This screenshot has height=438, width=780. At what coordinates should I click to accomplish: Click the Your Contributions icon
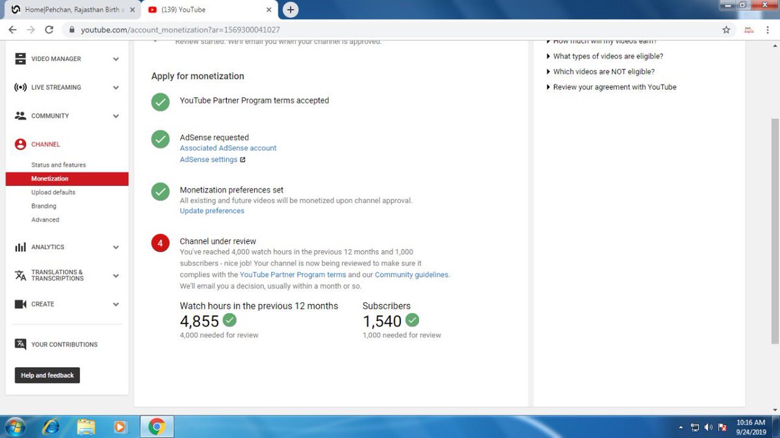click(20, 344)
